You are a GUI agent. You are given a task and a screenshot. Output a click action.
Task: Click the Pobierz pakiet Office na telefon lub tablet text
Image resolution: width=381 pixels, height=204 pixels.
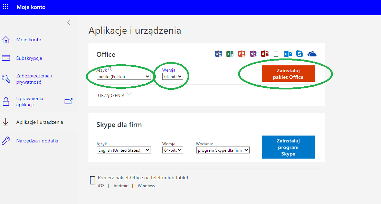pyautogui.click(x=143, y=178)
